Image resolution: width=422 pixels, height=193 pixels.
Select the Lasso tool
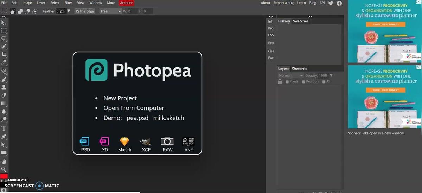point(4,38)
